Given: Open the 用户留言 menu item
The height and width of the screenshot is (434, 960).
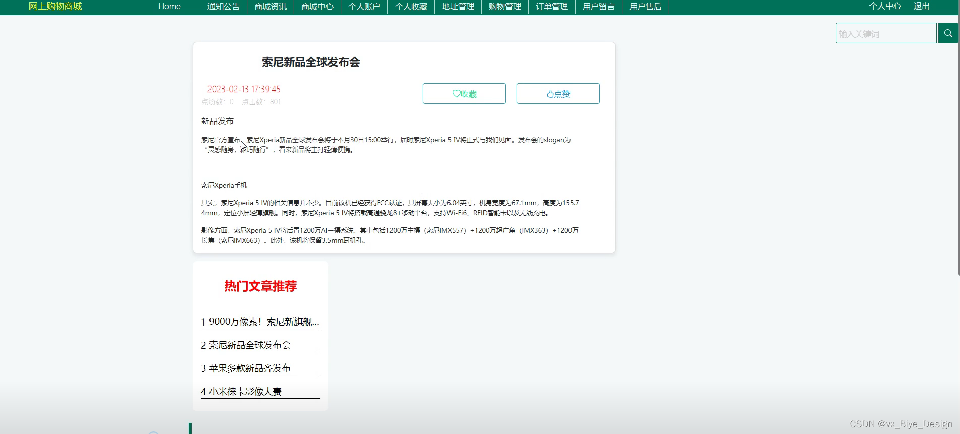Looking at the screenshot, I should pos(599,6).
